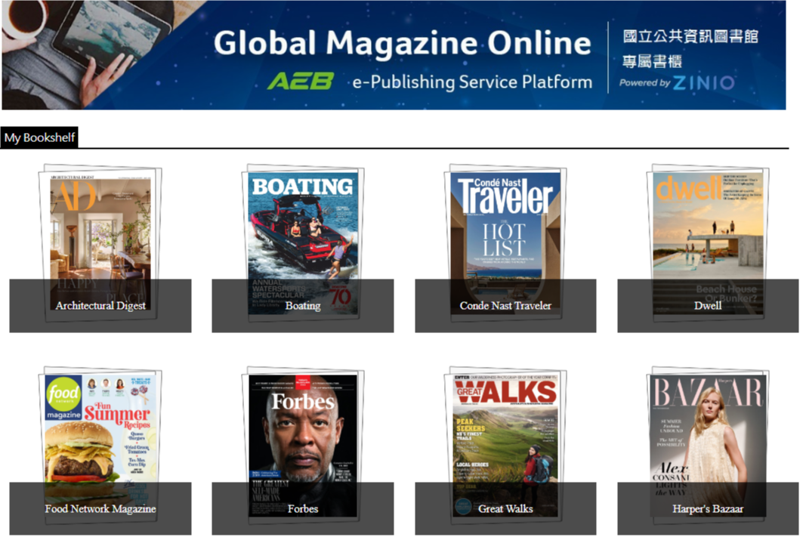Click the Global Magazine Online banner title
This screenshot has height=537, width=806.
(x=402, y=42)
